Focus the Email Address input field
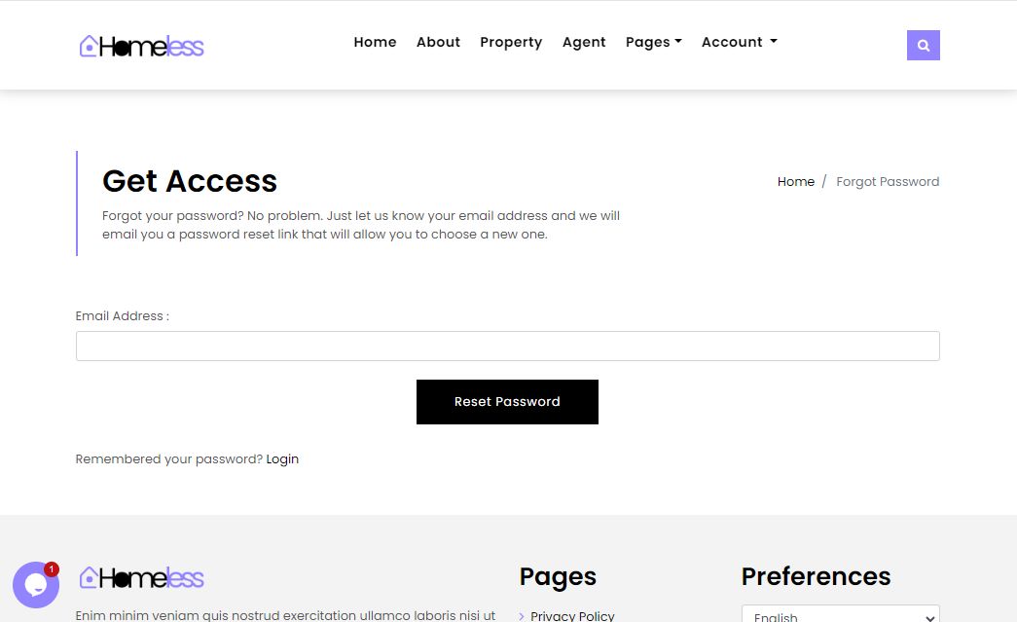1017x622 pixels. (x=507, y=347)
